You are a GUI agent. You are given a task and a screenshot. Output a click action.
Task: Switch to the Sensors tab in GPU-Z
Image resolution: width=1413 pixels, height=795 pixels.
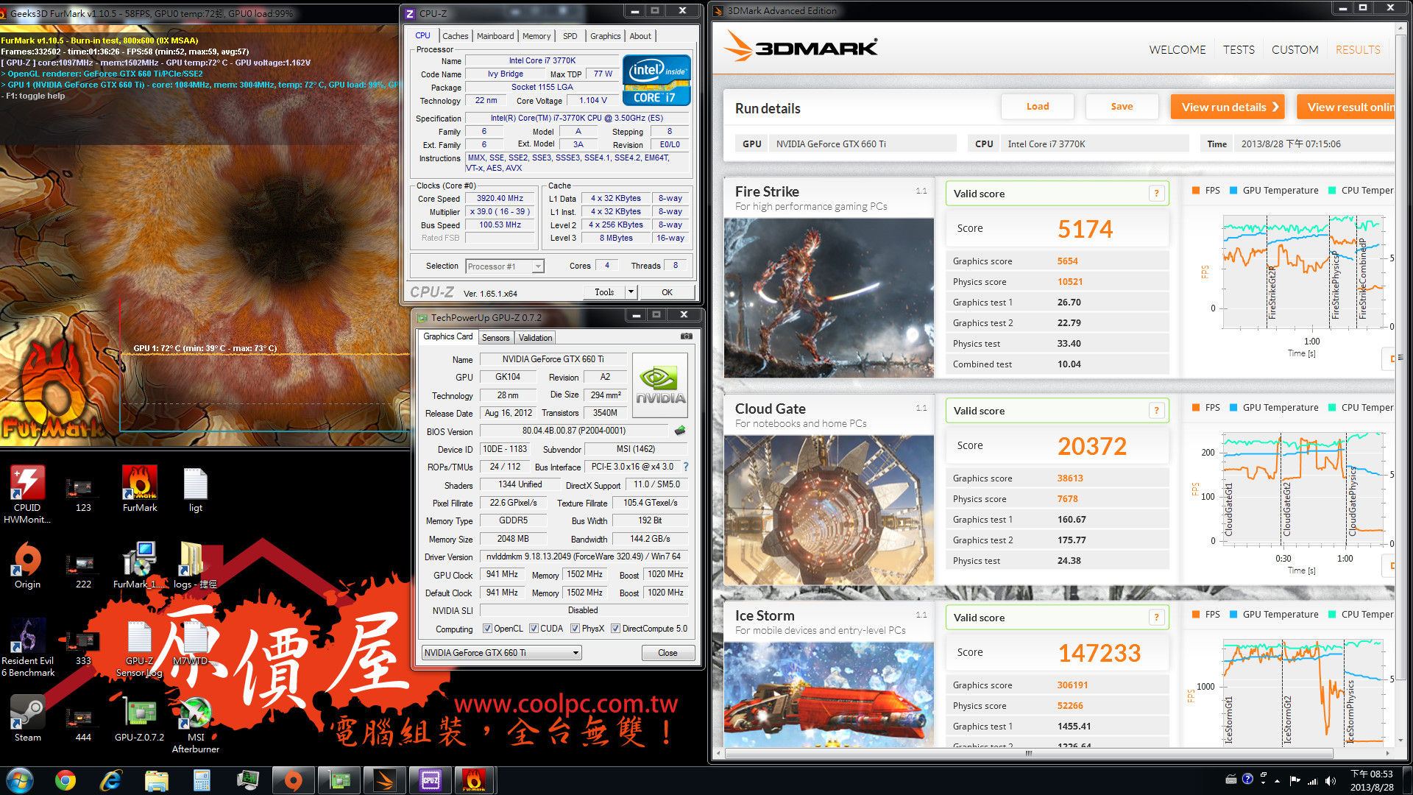coord(495,338)
